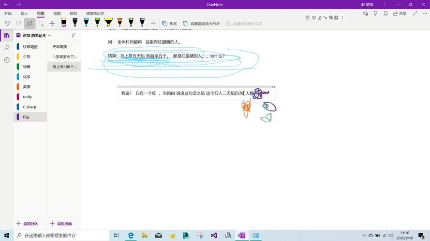Click the sync status cloud icon
This screenshot has width=430, height=241.
click(365, 13)
